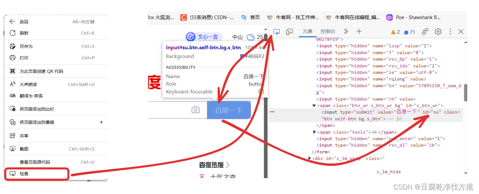The image size is (479, 194).
Task: Open 牛客网在线编程 browser tab
Action: tap(352, 17)
